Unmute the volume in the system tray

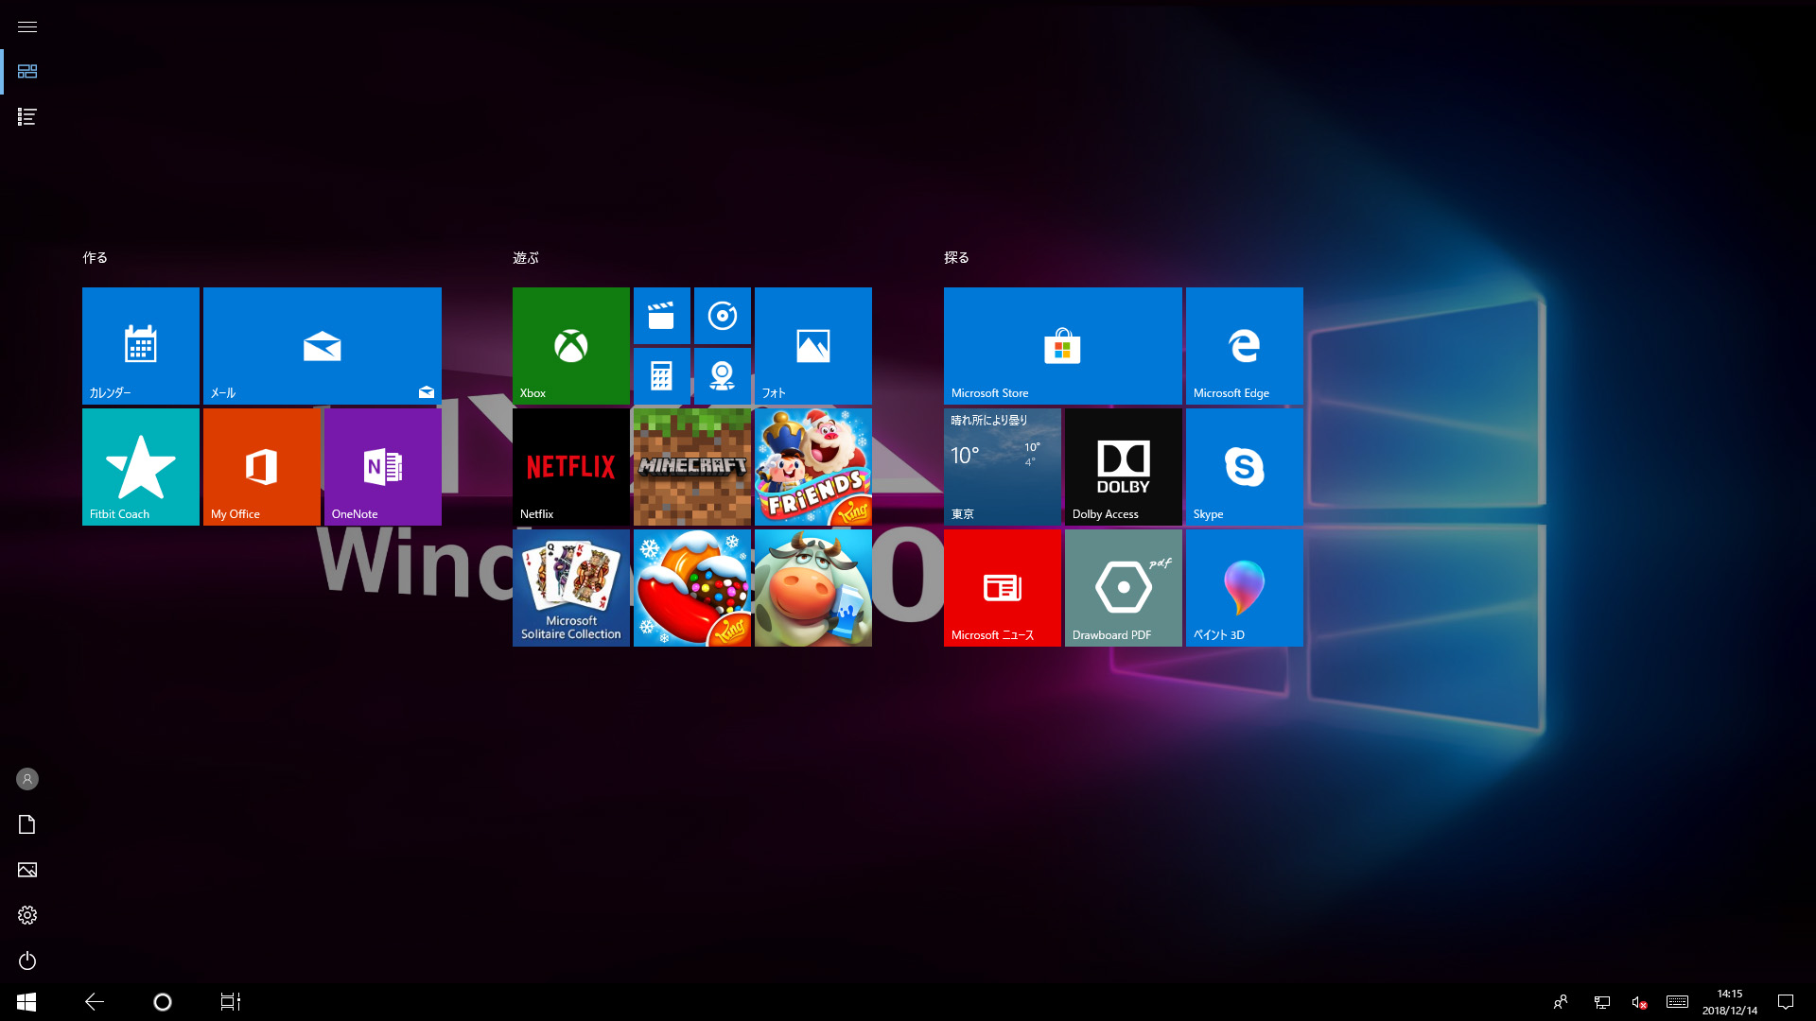point(1639,1001)
